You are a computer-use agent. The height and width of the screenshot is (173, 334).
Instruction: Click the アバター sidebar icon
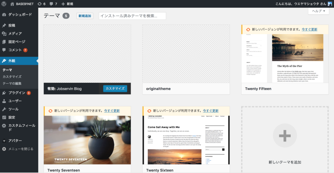tap(4, 141)
